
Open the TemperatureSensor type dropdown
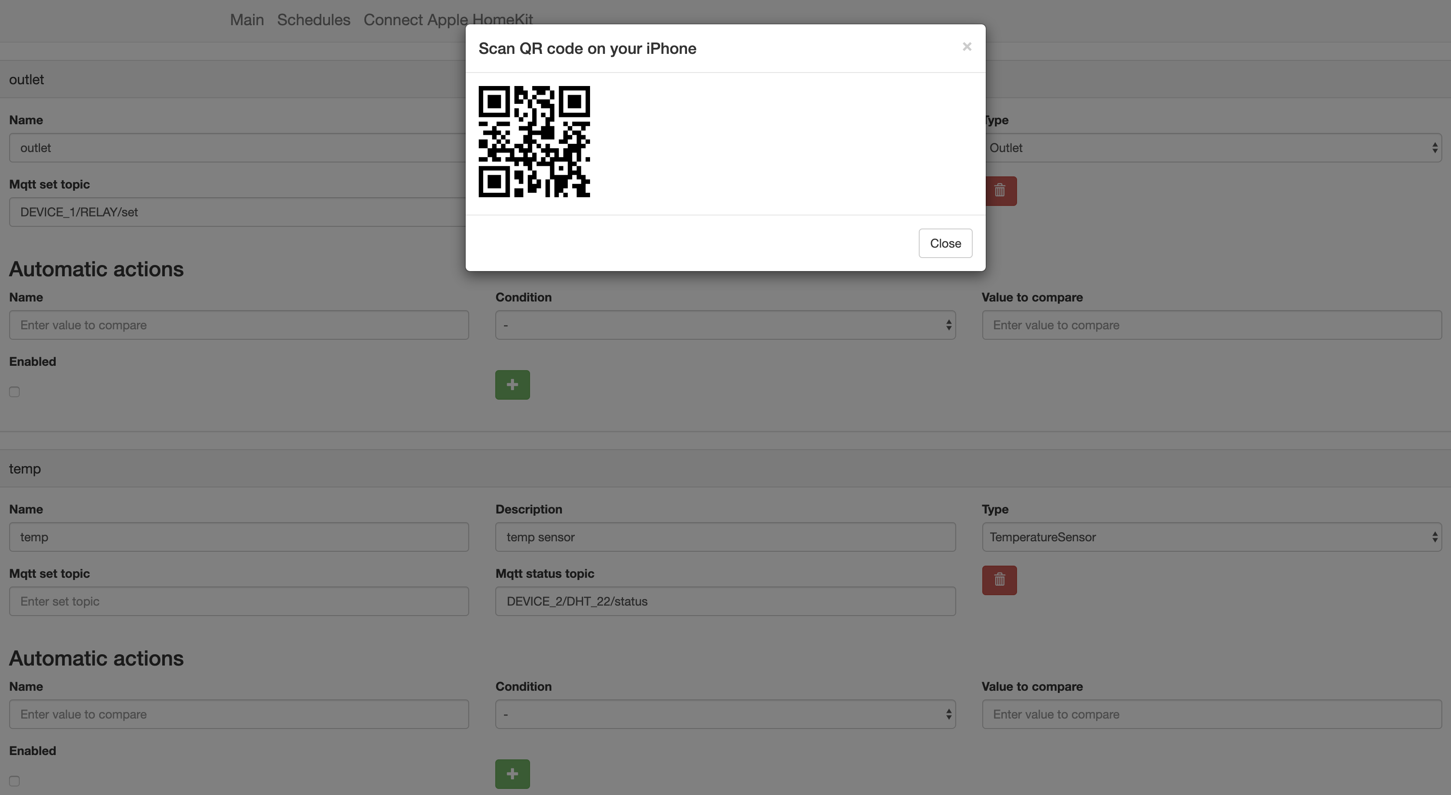pyautogui.click(x=1211, y=537)
